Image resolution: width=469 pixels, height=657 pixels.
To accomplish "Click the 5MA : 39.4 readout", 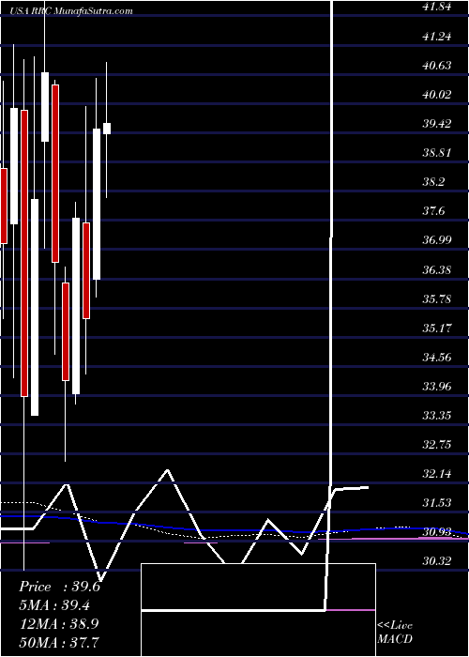I will click(55, 605).
